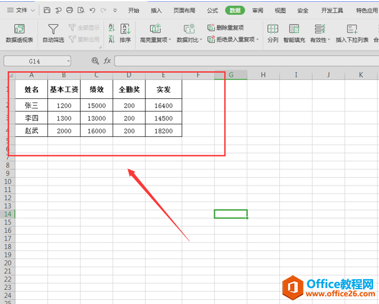379x304 pixels.
Task: Click the cell with value 15000
Action: [97, 105]
